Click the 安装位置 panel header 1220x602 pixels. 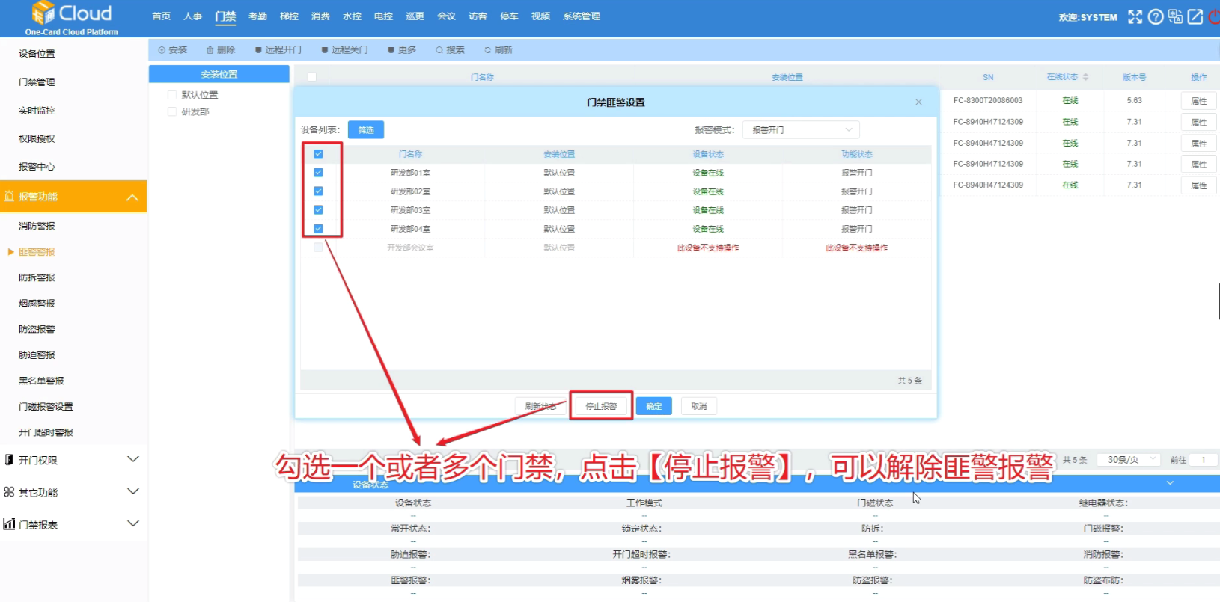pyautogui.click(x=219, y=74)
